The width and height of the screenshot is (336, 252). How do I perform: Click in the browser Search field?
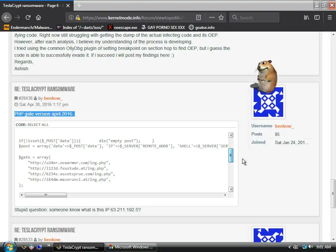tap(254, 18)
